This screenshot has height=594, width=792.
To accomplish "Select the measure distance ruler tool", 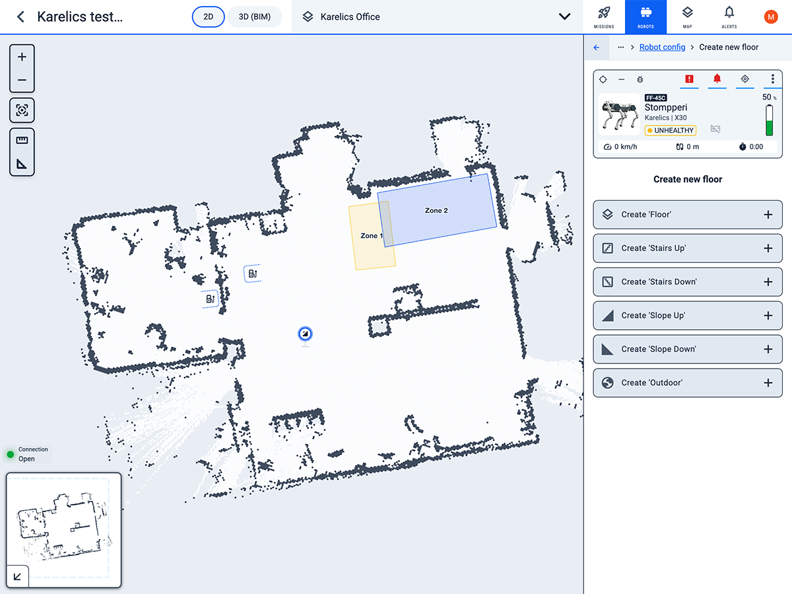I will tap(22, 139).
